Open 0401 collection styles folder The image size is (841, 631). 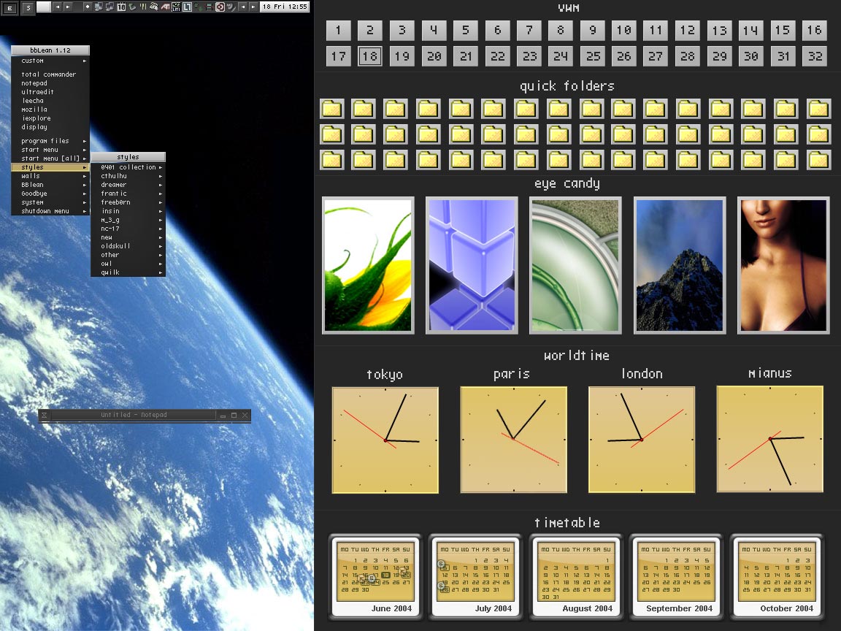click(128, 167)
